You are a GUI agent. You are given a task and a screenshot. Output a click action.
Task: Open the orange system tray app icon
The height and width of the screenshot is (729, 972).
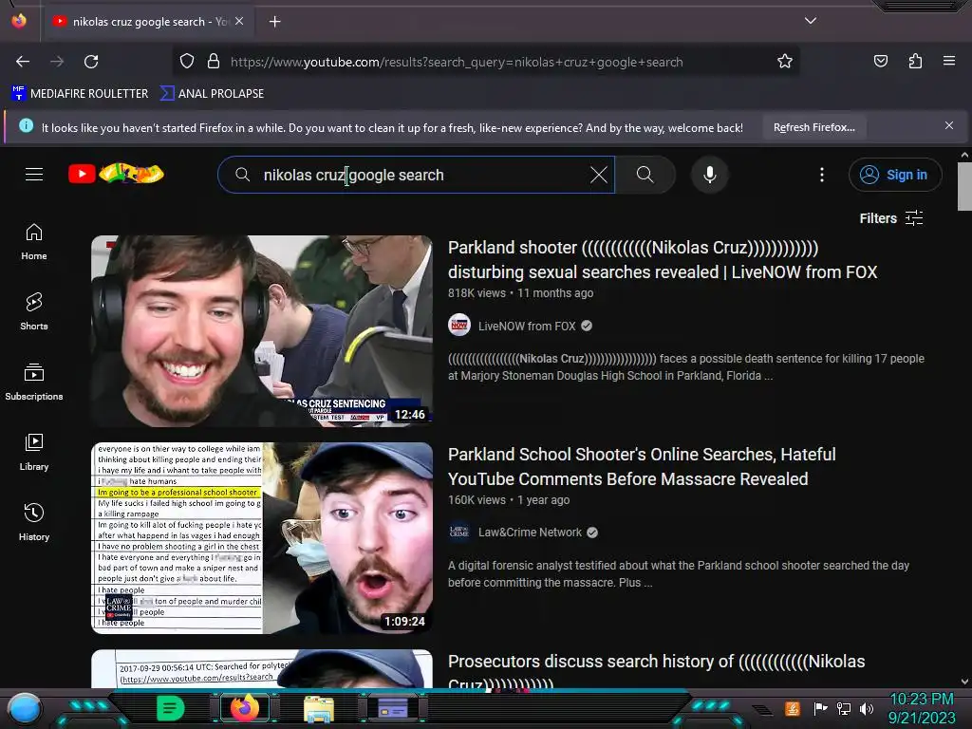coord(793,708)
